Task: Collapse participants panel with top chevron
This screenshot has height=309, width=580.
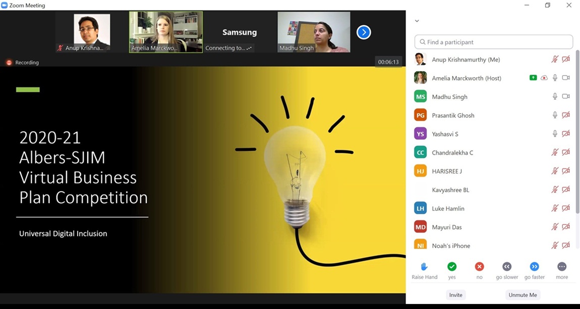Action: tap(417, 21)
